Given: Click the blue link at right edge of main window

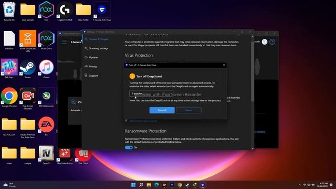Looking at the screenshot, I should tap(260, 132).
